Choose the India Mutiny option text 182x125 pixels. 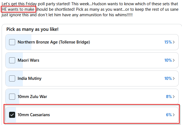pyautogui.click(x=29, y=78)
